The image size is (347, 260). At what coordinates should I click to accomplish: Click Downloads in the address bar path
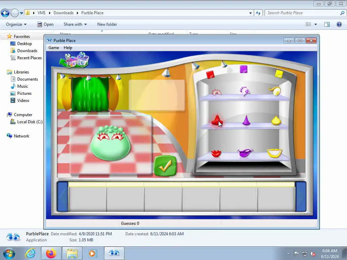point(63,13)
